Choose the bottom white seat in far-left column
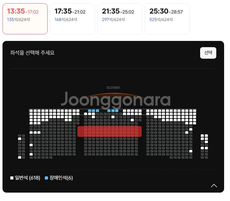The height and width of the screenshot is (201, 230). pos(20,157)
